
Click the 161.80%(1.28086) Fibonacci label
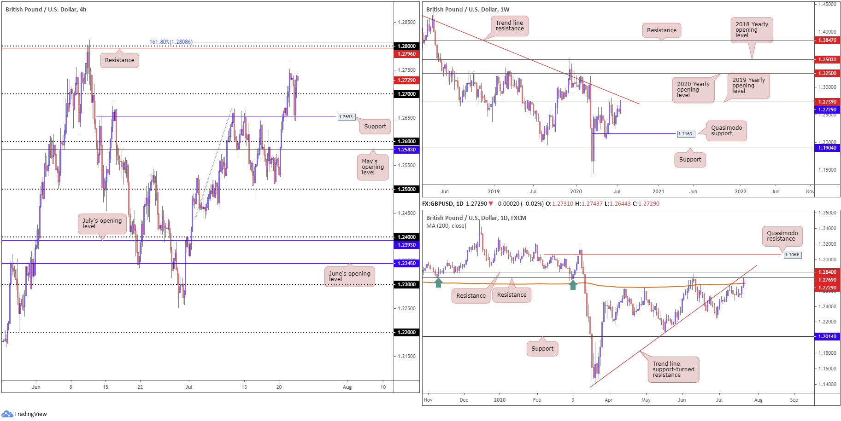point(171,42)
